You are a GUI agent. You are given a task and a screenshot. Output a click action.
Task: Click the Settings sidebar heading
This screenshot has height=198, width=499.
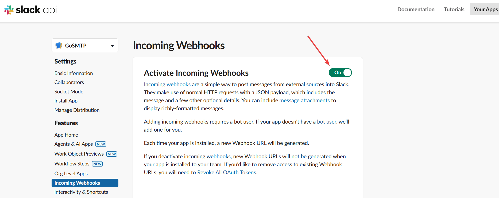pos(65,61)
